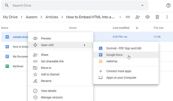The height and width of the screenshot is (101, 173).
Task: Open the help question mark icon
Action: pyautogui.click(x=168, y=5)
